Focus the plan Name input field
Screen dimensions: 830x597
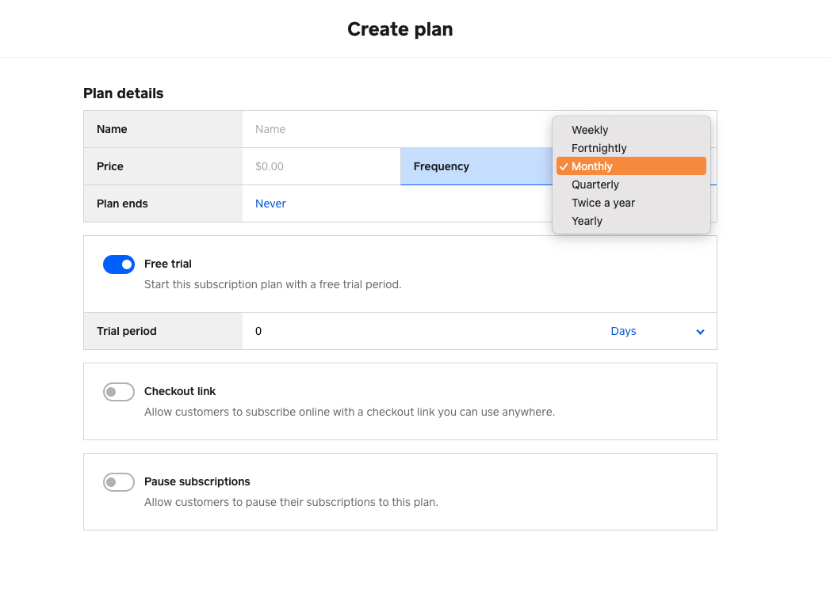click(x=396, y=129)
